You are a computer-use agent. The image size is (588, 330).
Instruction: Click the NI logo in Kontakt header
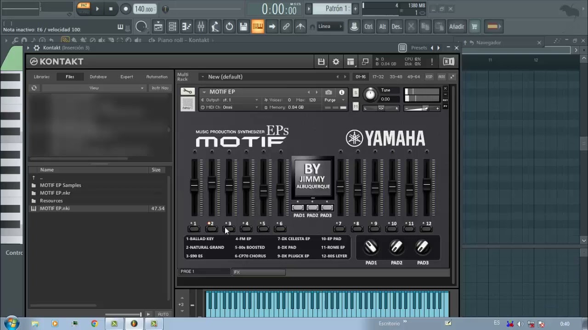coord(448,61)
